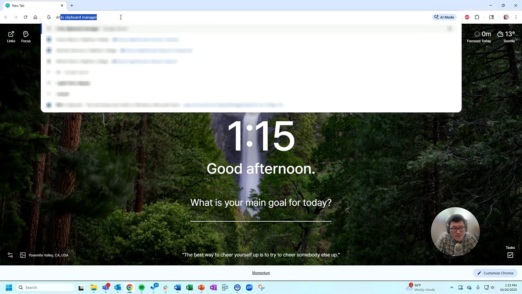Open Momentum settings via the sliders icon
Viewport: 522px width, 294px height.
10,255
